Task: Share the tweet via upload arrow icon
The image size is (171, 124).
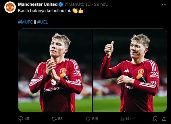Action: point(164,119)
